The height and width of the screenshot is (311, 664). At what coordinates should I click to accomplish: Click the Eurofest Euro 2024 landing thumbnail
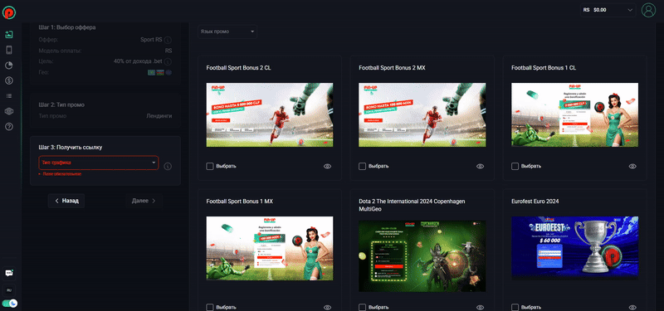pos(574,248)
